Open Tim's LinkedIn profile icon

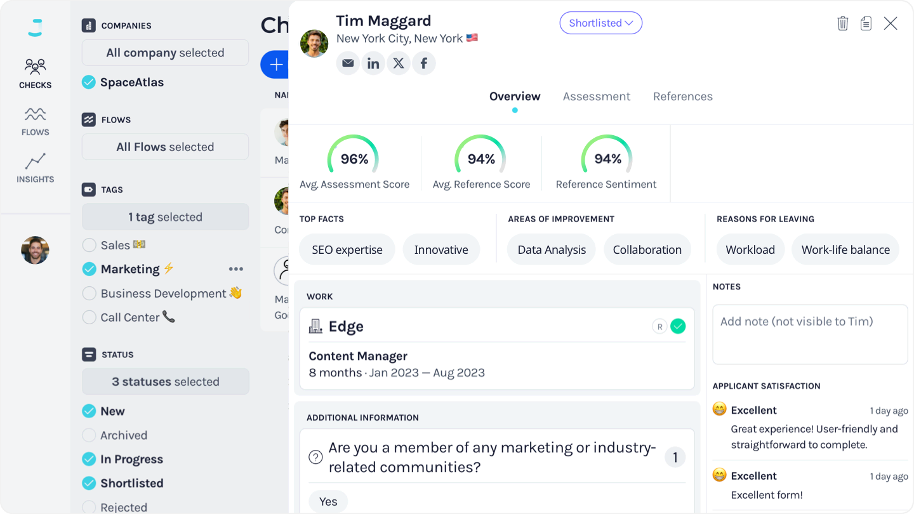[x=373, y=63]
